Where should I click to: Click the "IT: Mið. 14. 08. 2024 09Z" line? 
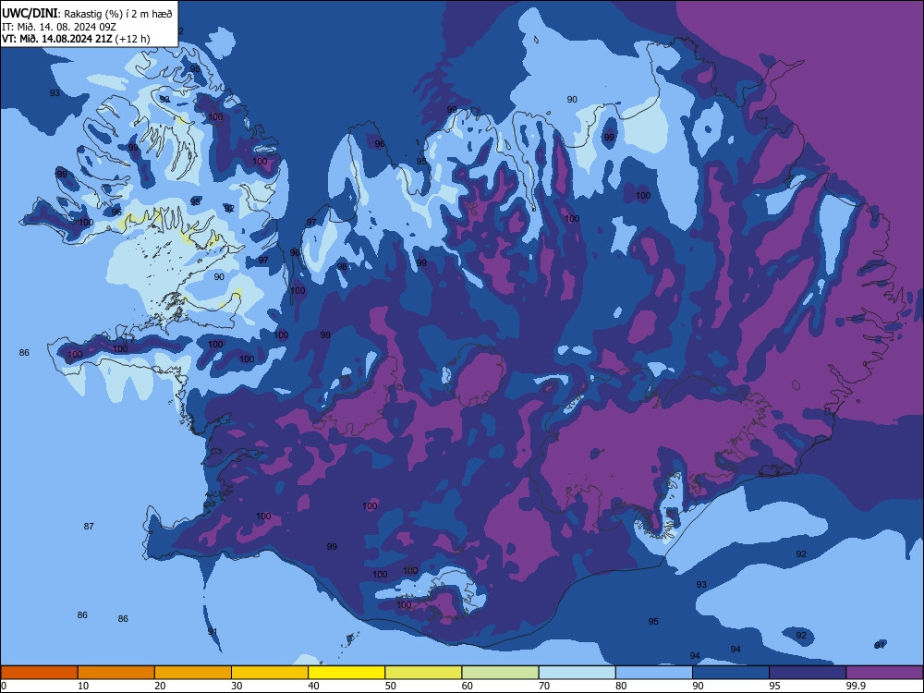point(59,27)
